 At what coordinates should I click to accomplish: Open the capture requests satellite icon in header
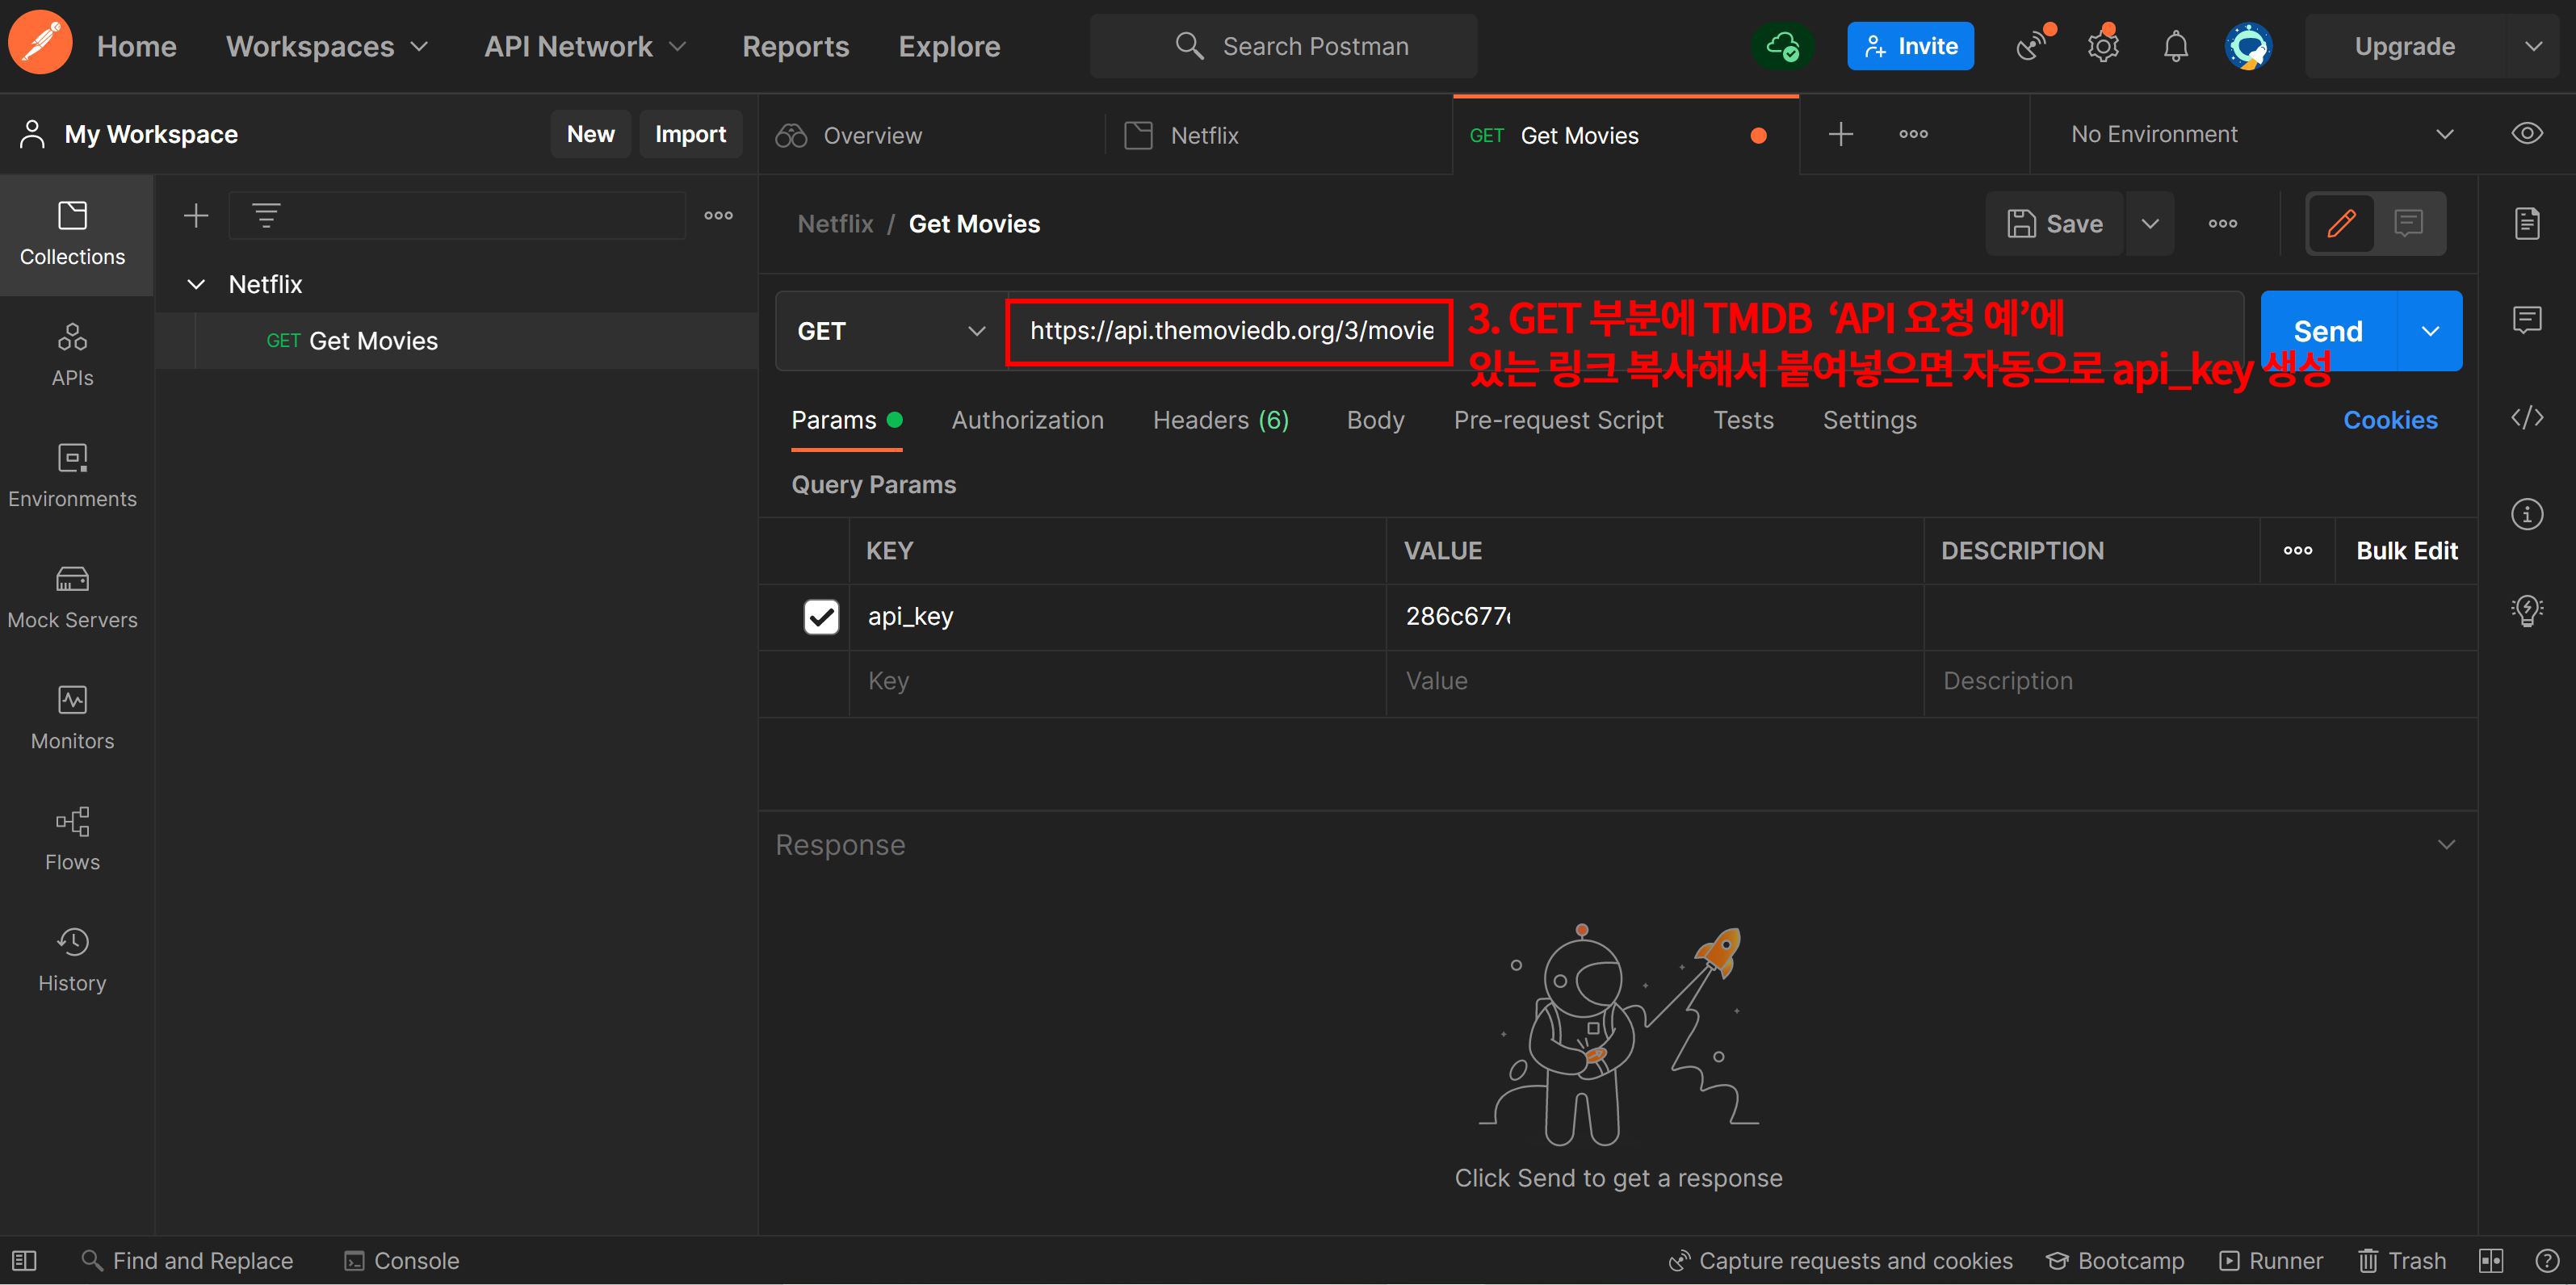[2033, 46]
